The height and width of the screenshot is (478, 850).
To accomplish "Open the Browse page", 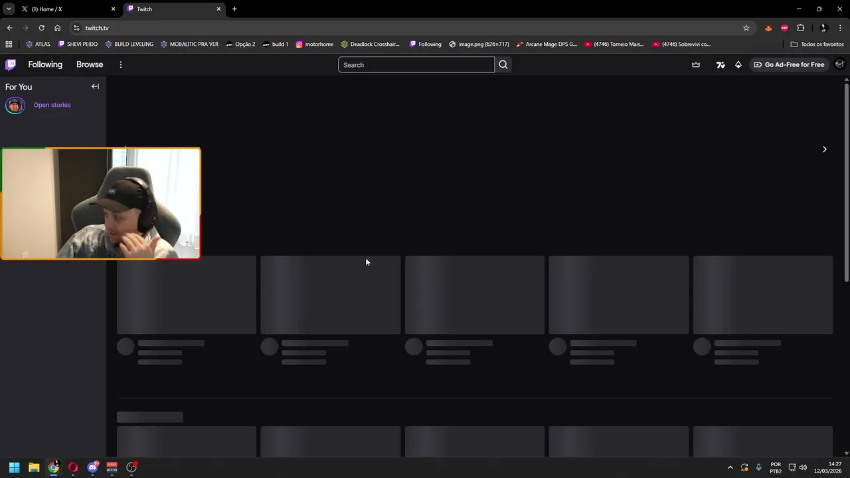I will pos(90,64).
